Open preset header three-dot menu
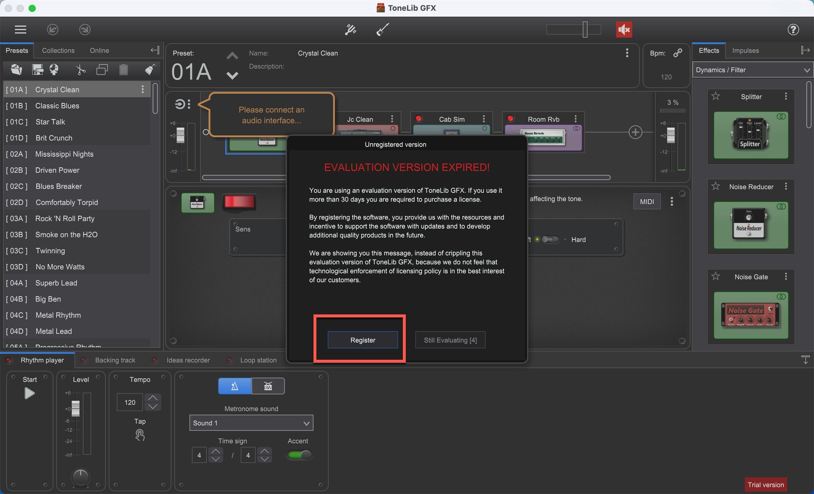The image size is (814, 494). (627, 53)
